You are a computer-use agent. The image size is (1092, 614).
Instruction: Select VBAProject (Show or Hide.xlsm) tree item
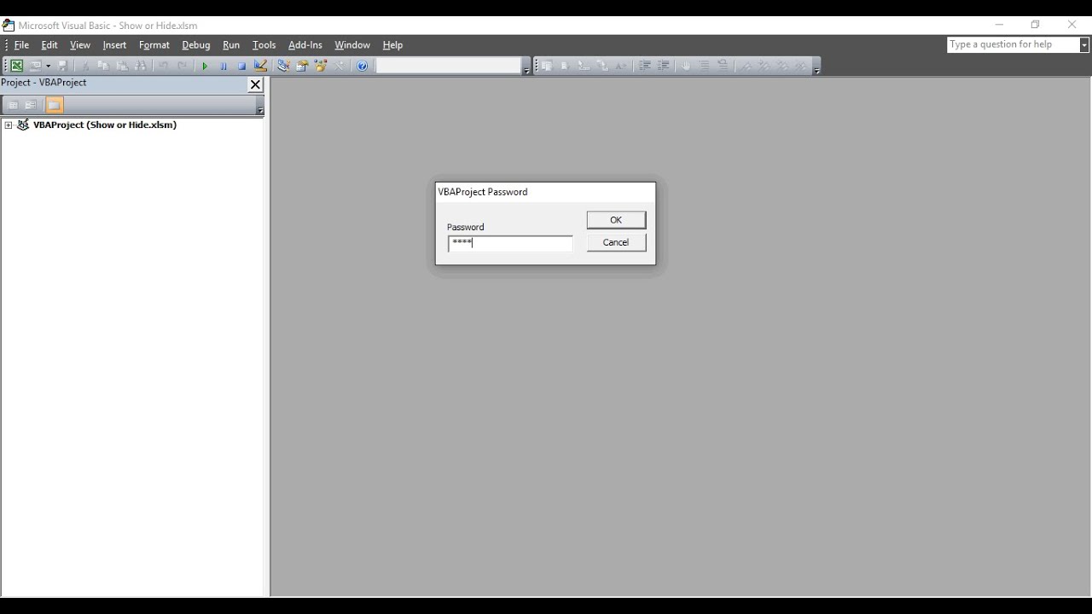click(104, 125)
